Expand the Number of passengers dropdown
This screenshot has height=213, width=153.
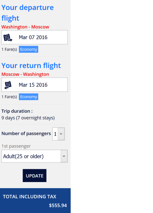coord(58,134)
